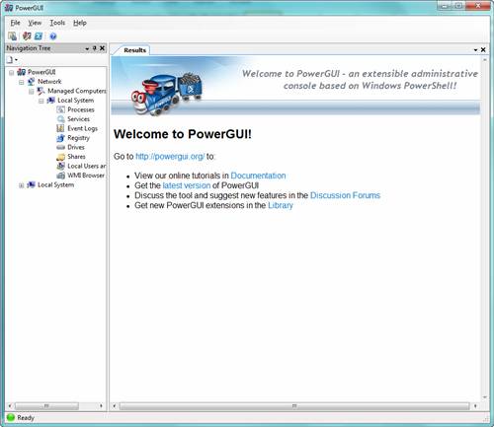Select the Services tree item

coord(78,119)
